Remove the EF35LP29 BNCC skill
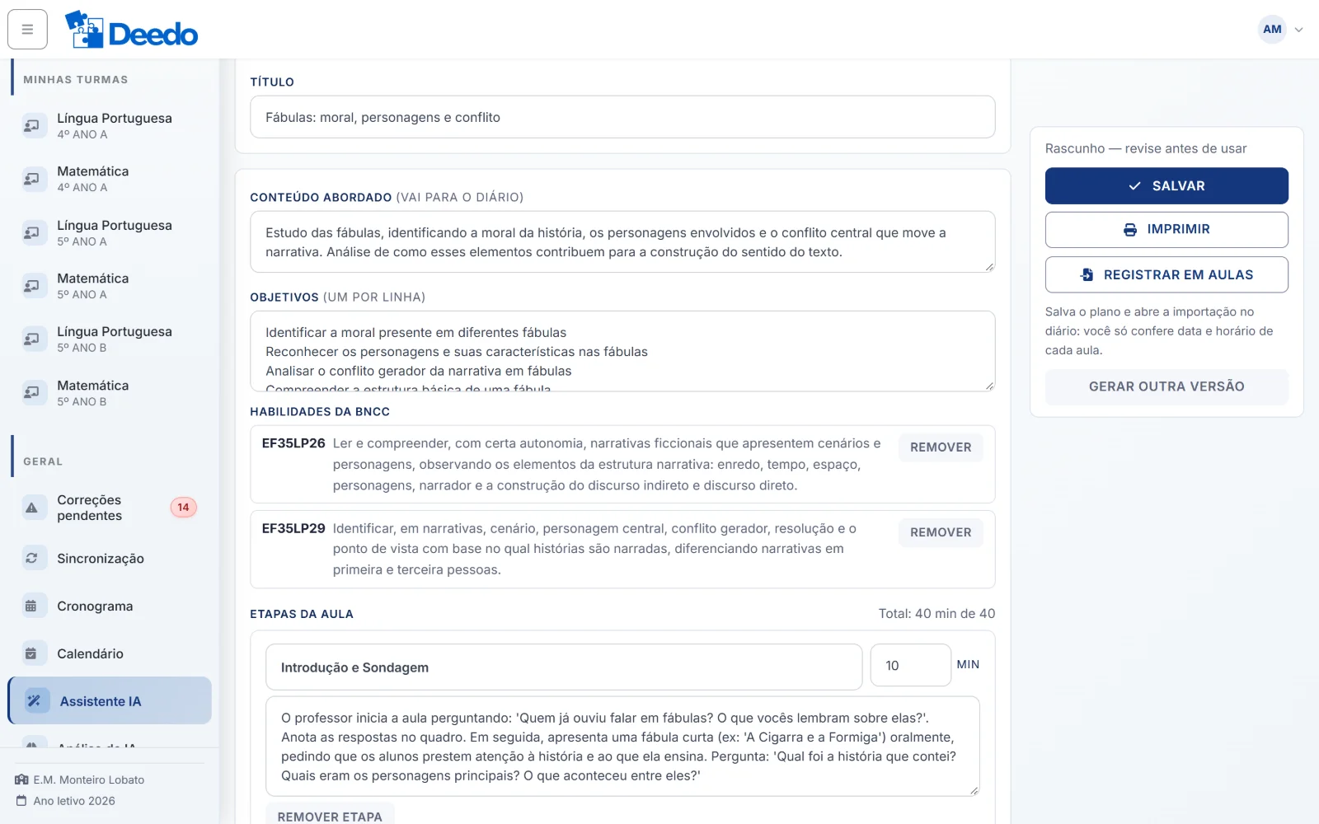Screen dimensions: 1319x824 (x=941, y=532)
